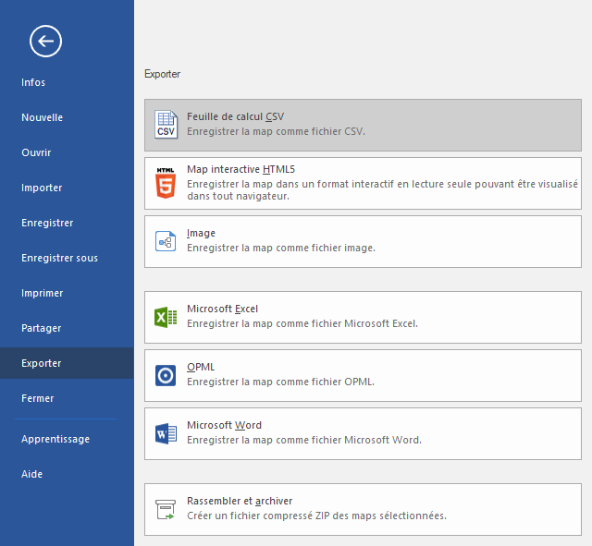Click the HTML5 shield icon
Image resolution: width=592 pixels, height=546 pixels.
[x=166, y=183]
